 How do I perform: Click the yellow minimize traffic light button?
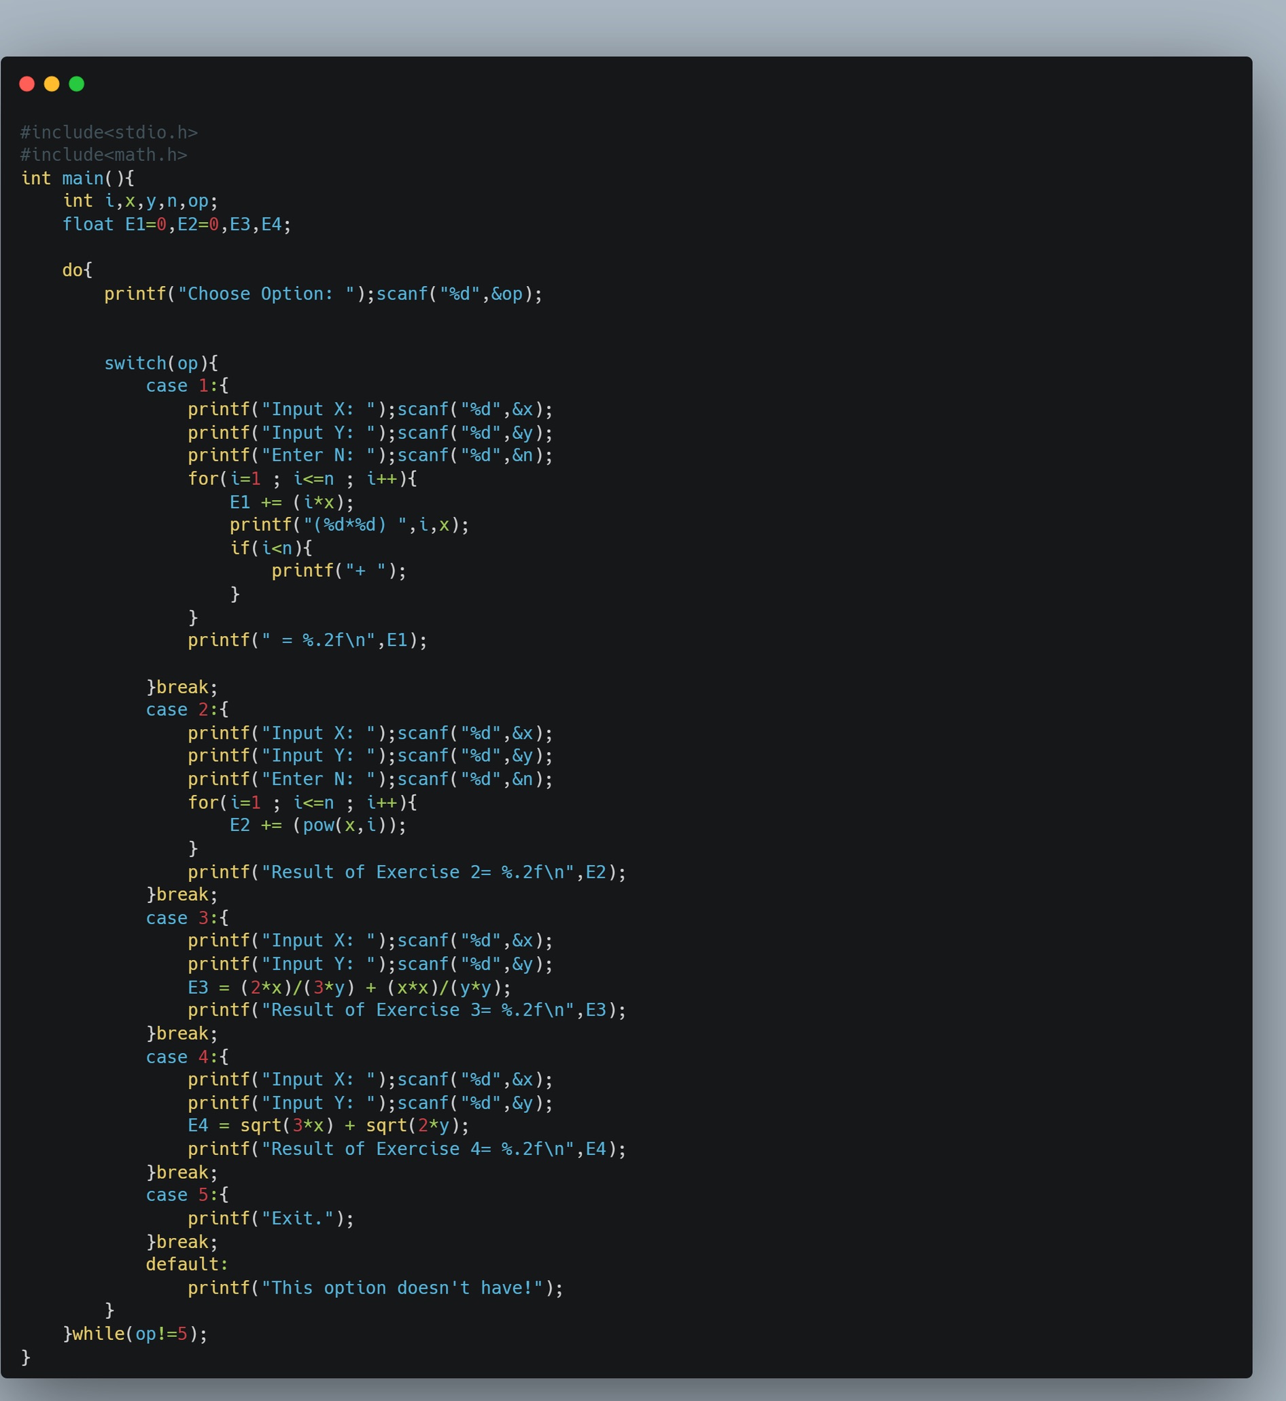point(52,84)
